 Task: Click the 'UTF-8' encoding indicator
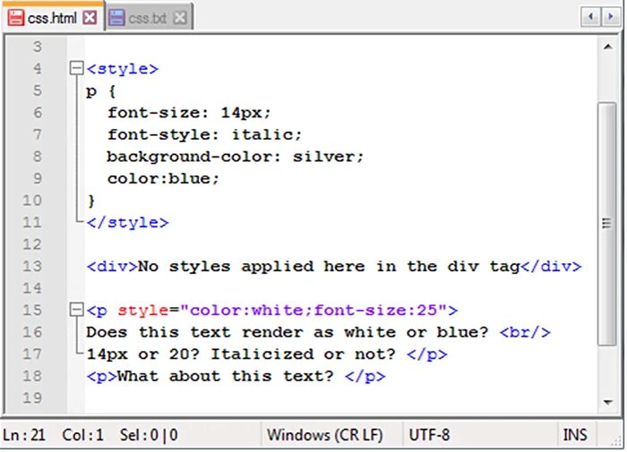coord(429,435)
